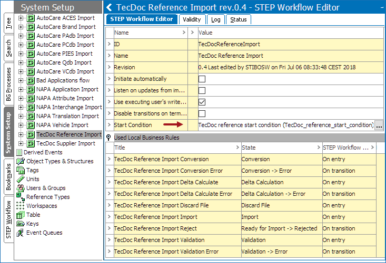Open the Search side tab
Image resolution: width=386 pixels, height=263 pixels.
click(x=8, y=48)
